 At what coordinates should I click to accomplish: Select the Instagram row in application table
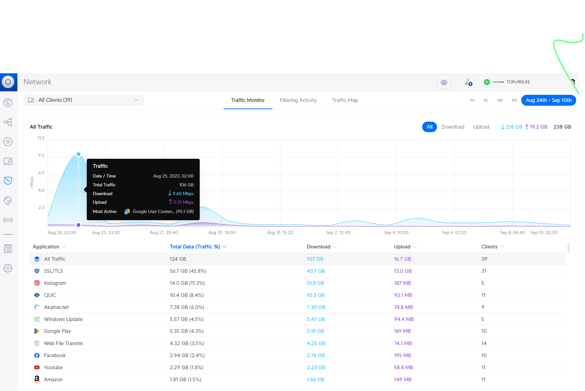pos(298,283)
